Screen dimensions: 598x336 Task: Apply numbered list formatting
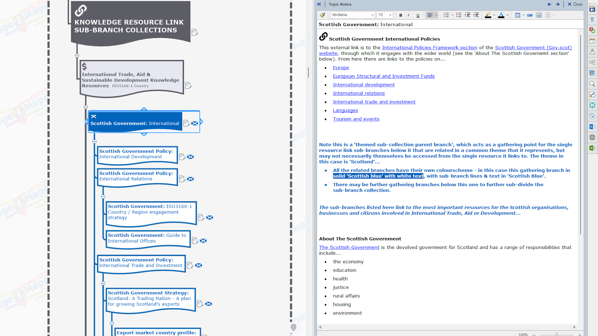click(x=446, y=15)
